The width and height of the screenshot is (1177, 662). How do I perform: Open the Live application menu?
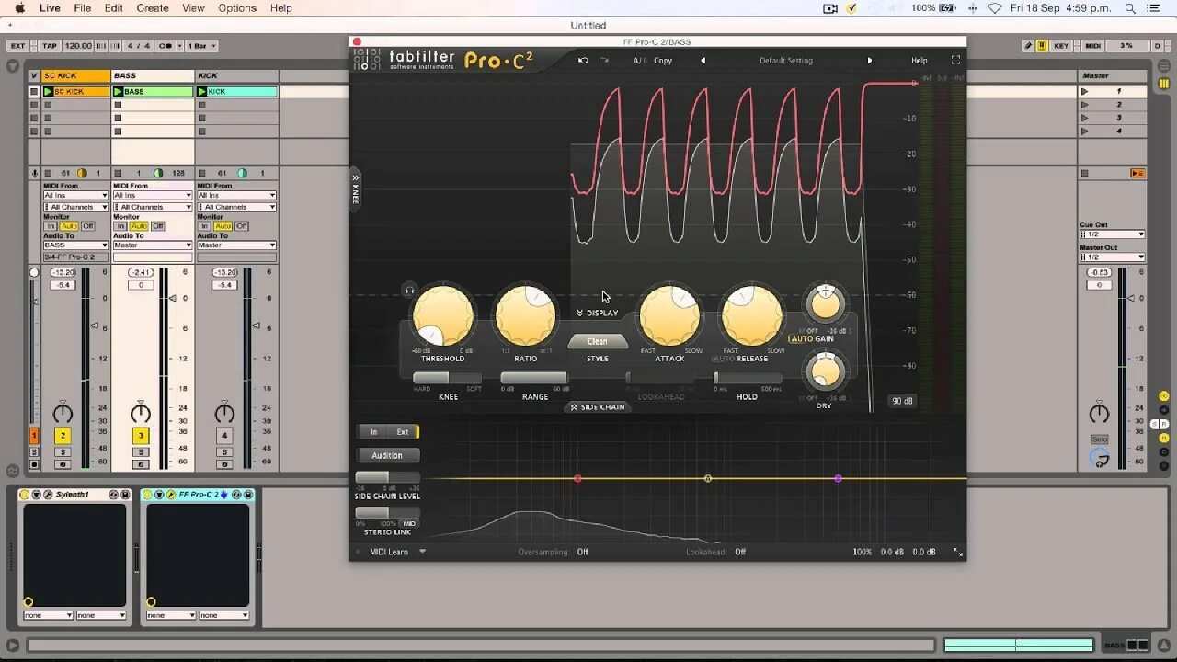pyautogui.click(x=50, y=8)
